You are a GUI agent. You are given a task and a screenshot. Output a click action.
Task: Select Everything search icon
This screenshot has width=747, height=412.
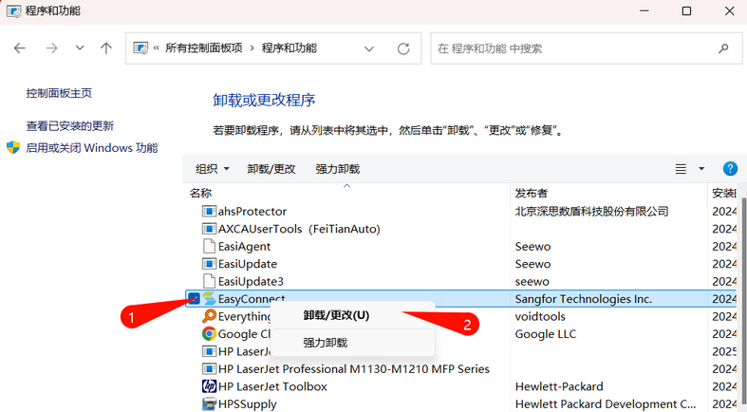click(209, 316)
